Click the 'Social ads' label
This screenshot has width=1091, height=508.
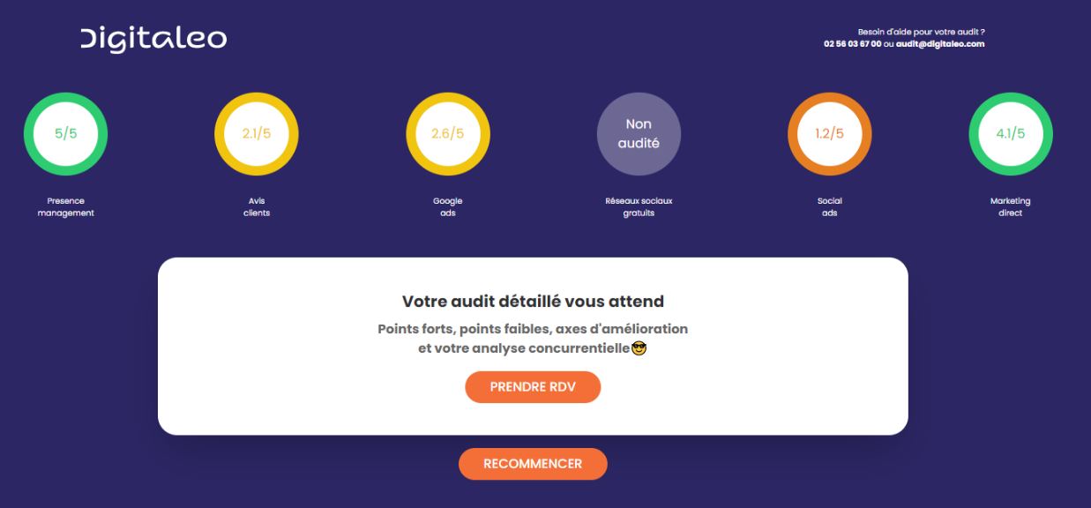[830, 207]
